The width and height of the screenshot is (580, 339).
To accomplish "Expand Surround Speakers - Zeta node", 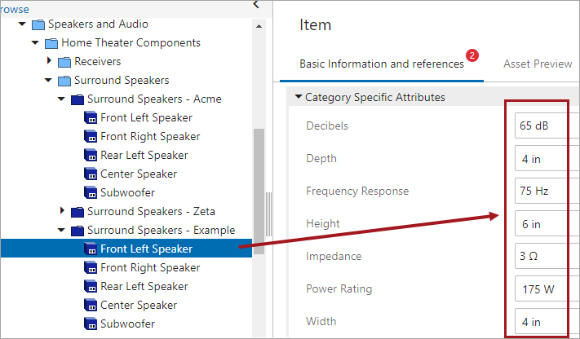I will 62,212.
